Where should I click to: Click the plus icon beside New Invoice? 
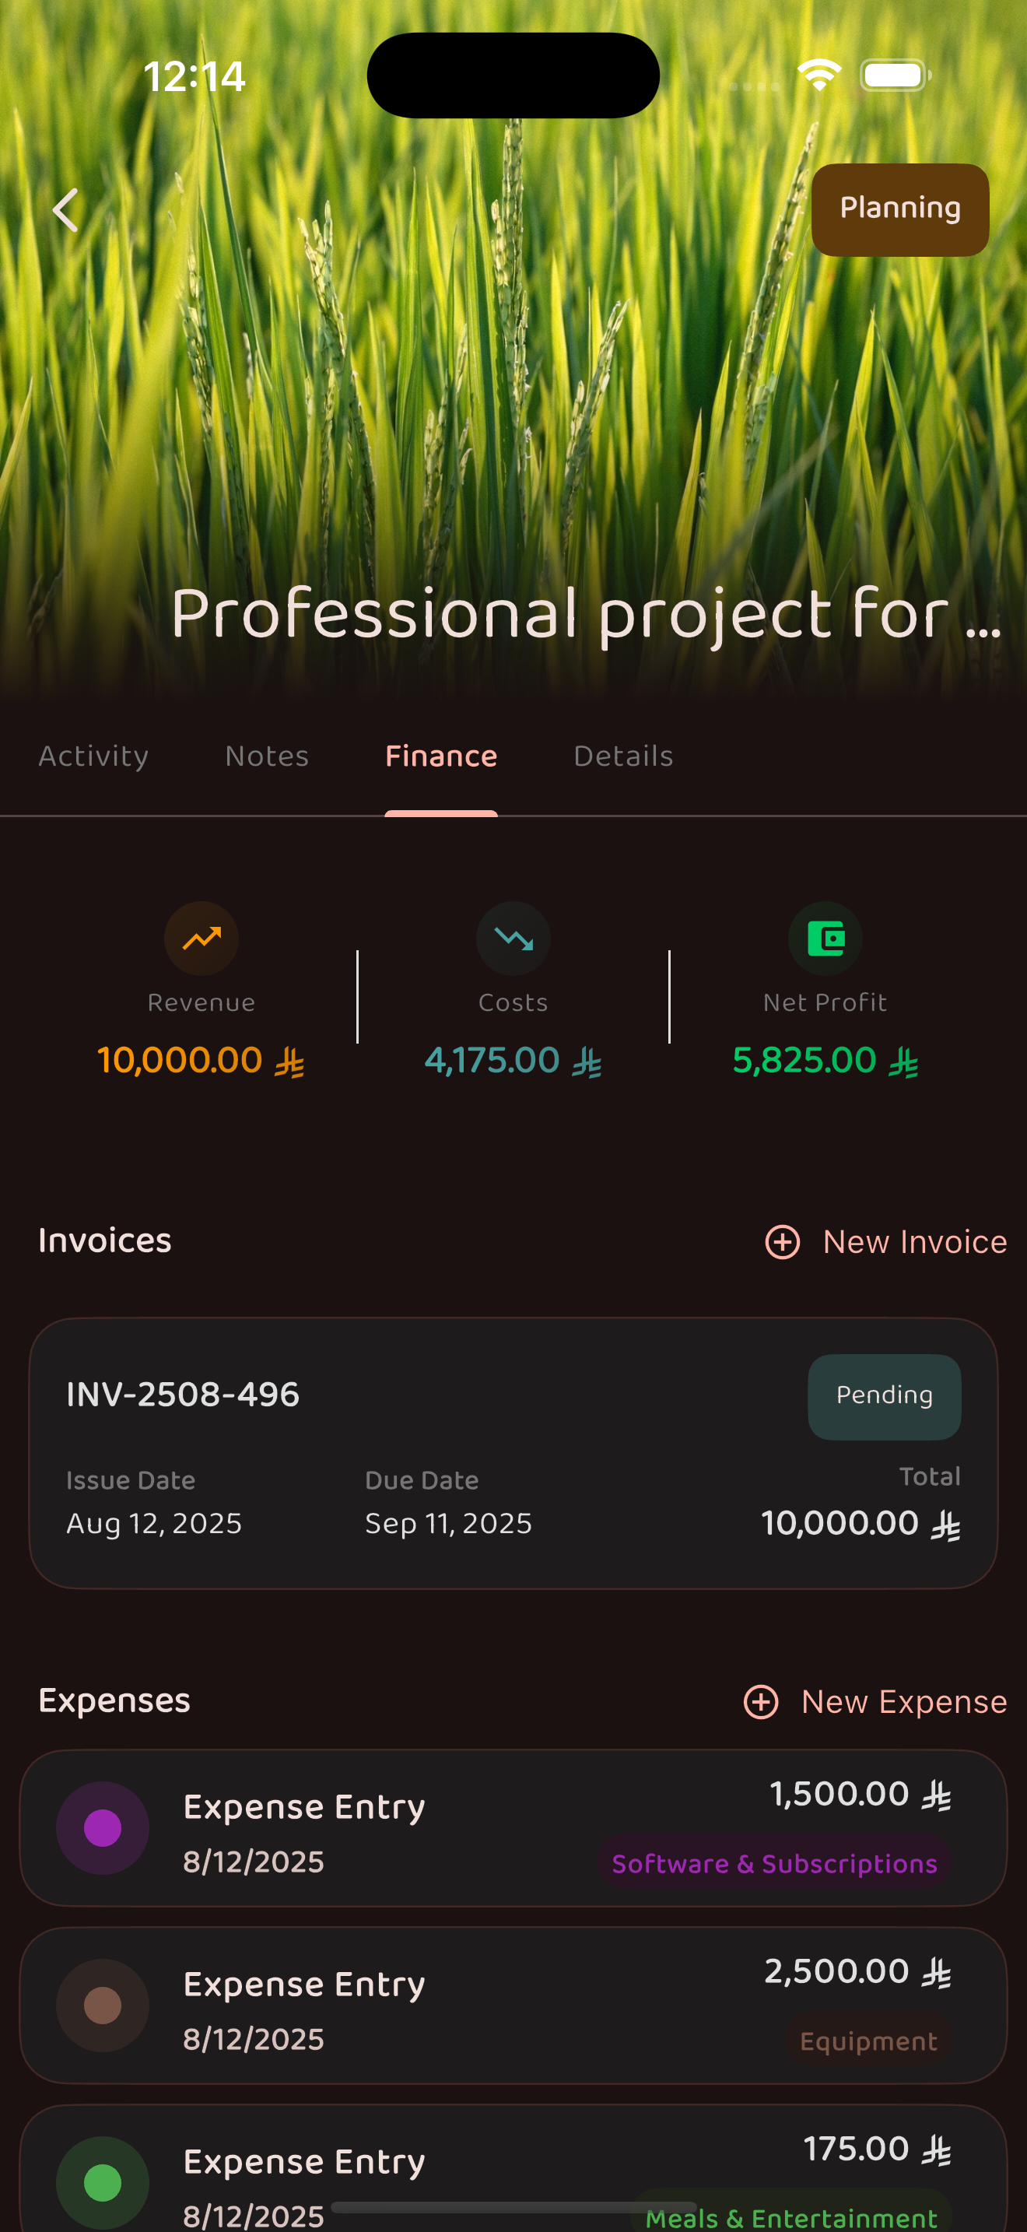pyautogui.click(x=783, y=1241)
